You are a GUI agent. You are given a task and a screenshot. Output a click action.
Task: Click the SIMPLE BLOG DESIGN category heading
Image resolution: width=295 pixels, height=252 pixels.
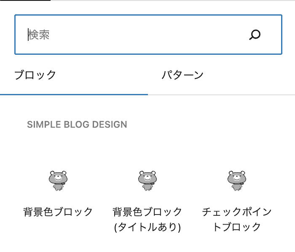(77, 124)
